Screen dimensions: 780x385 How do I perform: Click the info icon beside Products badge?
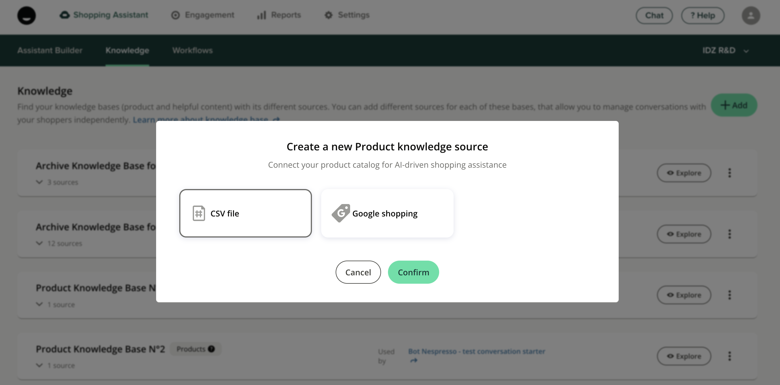click(x=211, y=349)
